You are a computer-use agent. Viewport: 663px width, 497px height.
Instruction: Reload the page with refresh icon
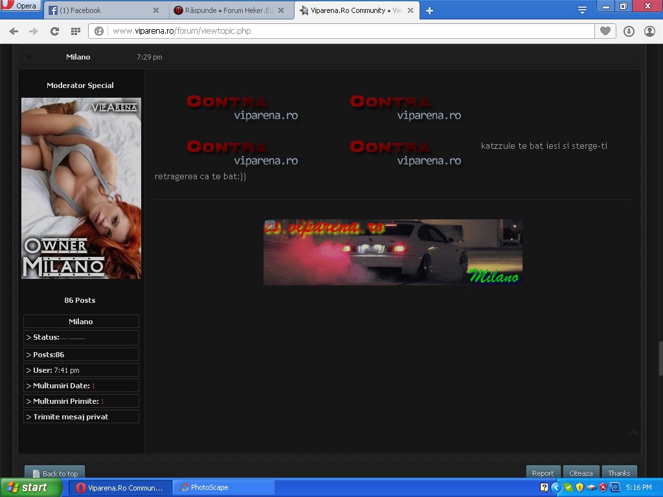point(54,31)
